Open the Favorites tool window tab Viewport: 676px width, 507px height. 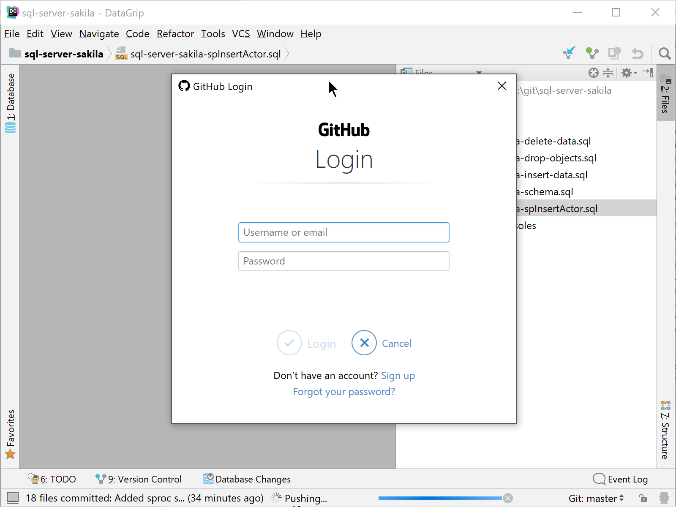11,434
